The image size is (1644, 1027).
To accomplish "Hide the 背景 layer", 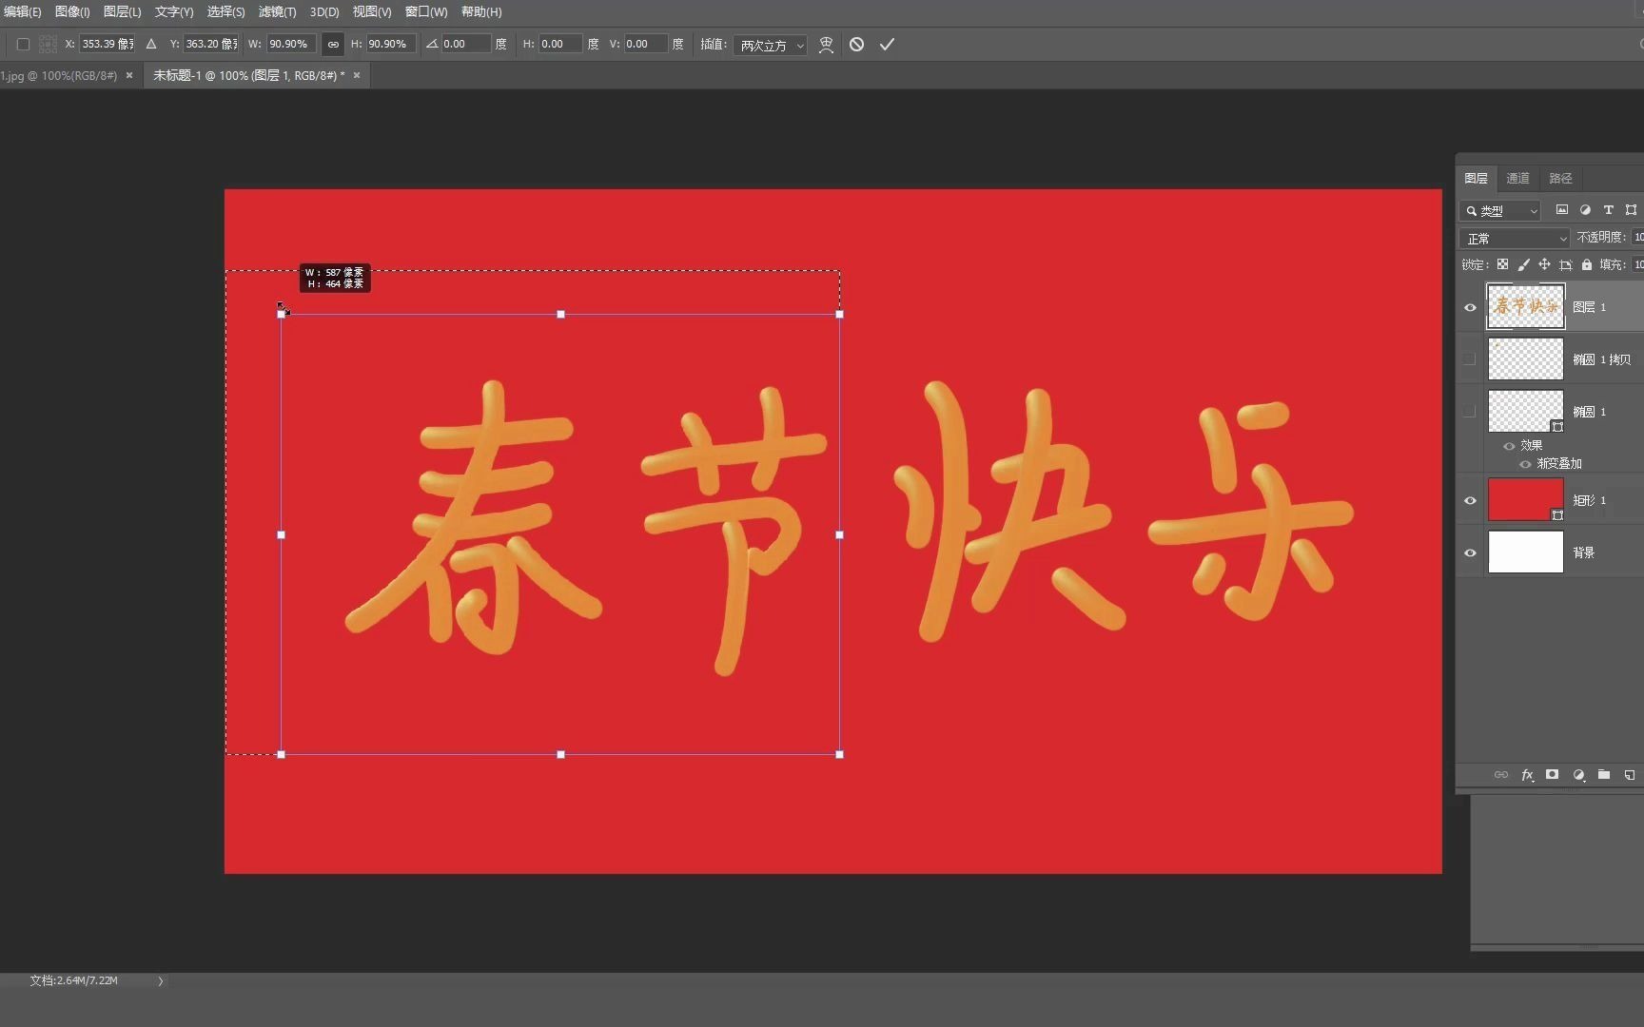I will coord(1470,552).
